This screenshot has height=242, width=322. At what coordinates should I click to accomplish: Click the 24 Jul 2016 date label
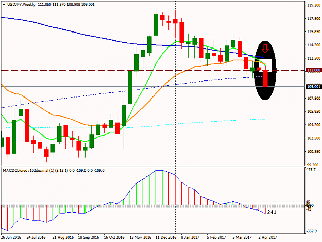point(36,237)
